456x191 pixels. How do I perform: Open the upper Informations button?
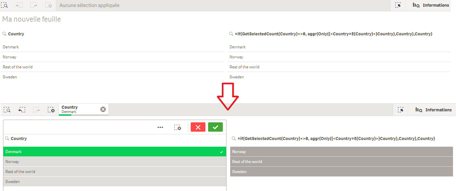click(431, 5)
